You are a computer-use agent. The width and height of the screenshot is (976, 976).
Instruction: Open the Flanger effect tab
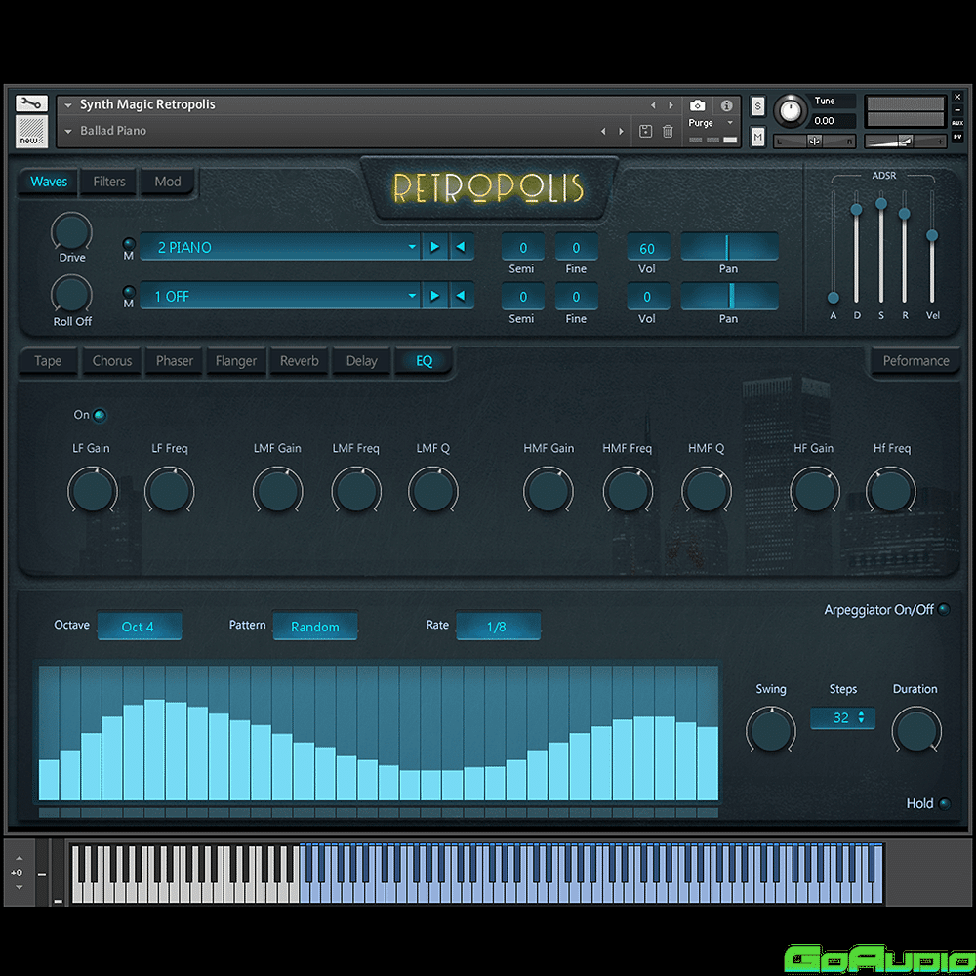(x=236, y=361)
